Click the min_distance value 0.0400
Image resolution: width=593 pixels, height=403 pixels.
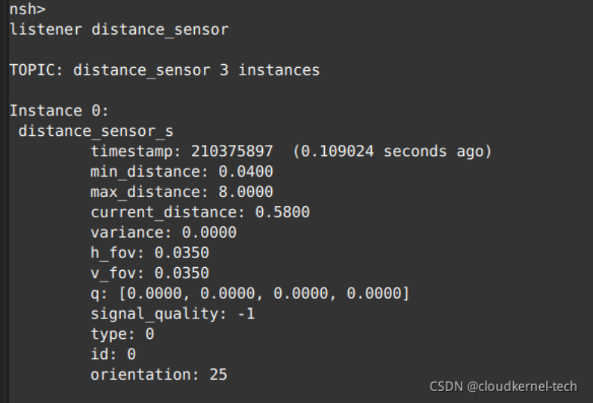coord(246,172)
